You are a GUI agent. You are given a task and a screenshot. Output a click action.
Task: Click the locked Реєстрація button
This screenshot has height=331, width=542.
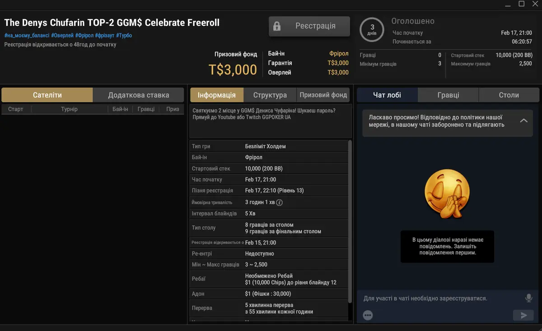point(309,26)
